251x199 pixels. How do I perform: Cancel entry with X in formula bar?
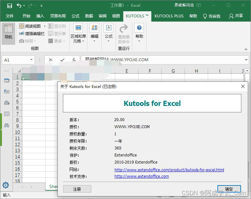tap(51, 60)
